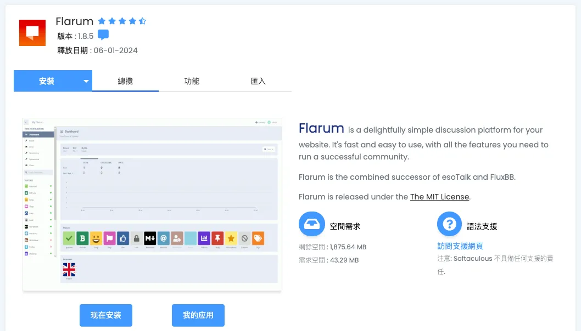Screen dimensions: 581x331
Task: Click the black Markdown icon in screenshot
Action: [150, 238]
